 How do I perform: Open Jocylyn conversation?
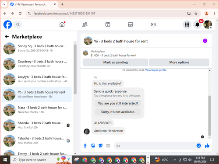[x=37, y=79]
